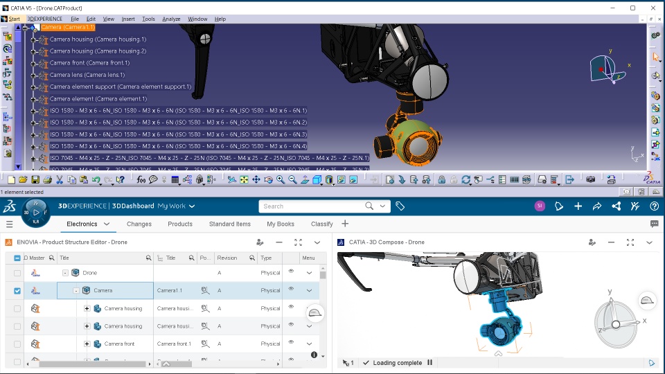Untick the checked Camera row checkbox
Screen dimensions: 665x374
(17, 291)
